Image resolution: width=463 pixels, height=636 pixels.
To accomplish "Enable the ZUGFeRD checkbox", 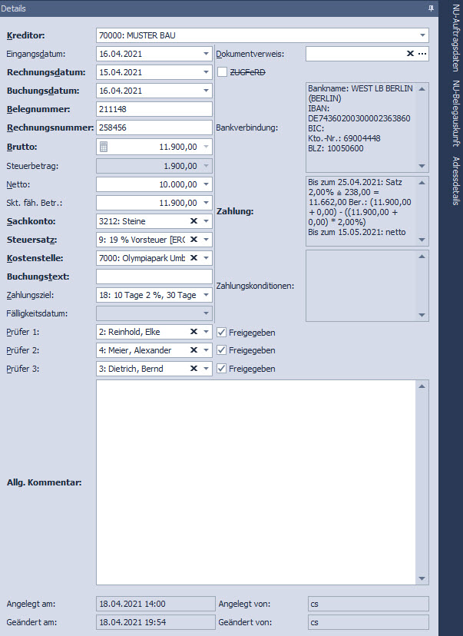I will tap(223, 72).
